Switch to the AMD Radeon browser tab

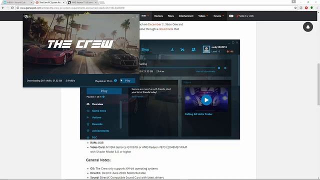82,2
